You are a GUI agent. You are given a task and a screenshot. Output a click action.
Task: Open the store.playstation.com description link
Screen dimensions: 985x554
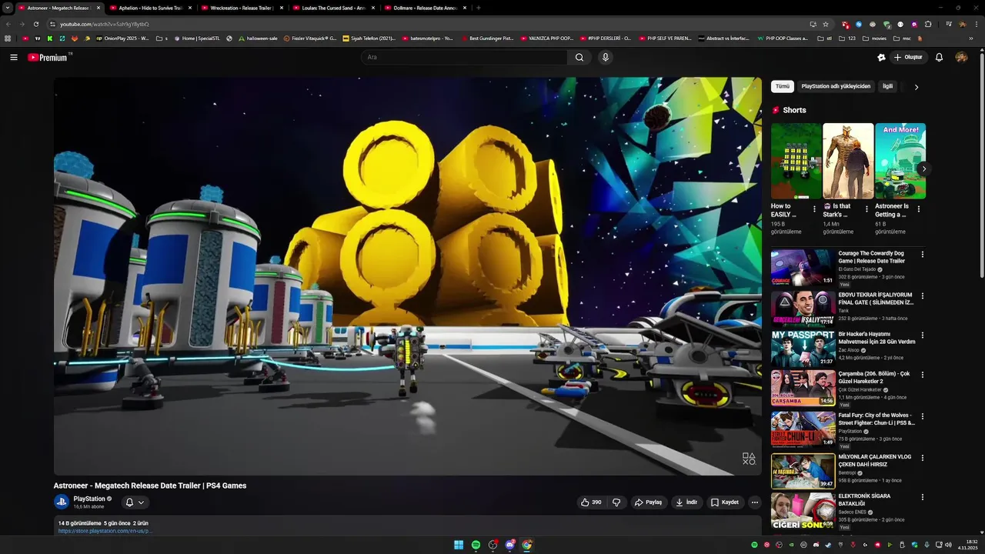click(105, 531)
